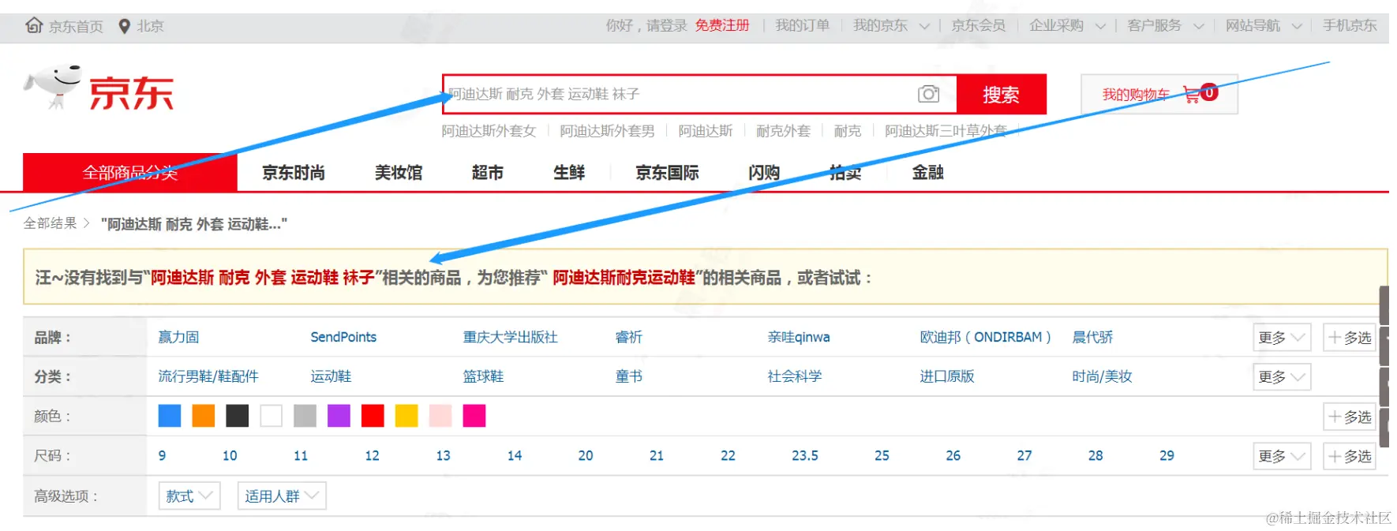
Task: Open the 京东国际 nav tab
Action: pyautogui.click(x=668, y=172)
